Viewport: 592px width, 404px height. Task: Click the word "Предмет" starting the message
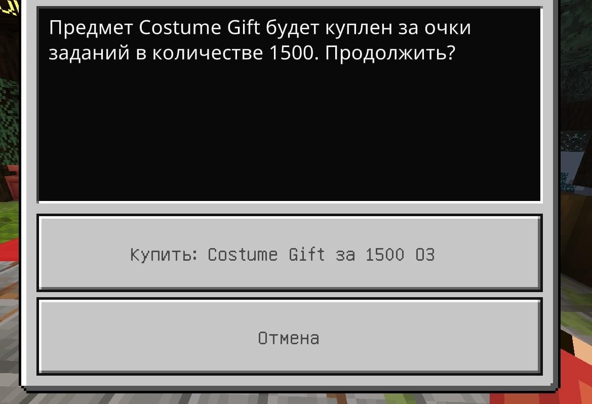(x=91, y=28)
